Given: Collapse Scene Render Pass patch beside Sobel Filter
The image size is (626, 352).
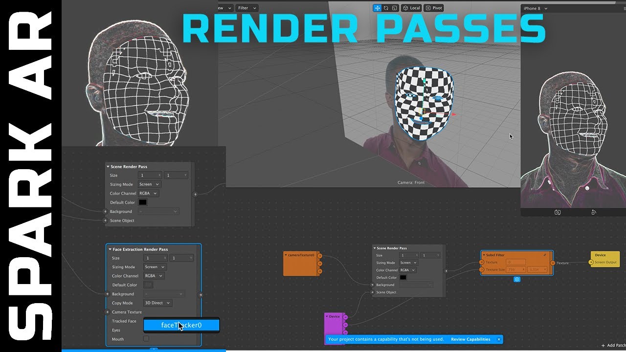Looking at the screenshot, I should pos(375,248).
